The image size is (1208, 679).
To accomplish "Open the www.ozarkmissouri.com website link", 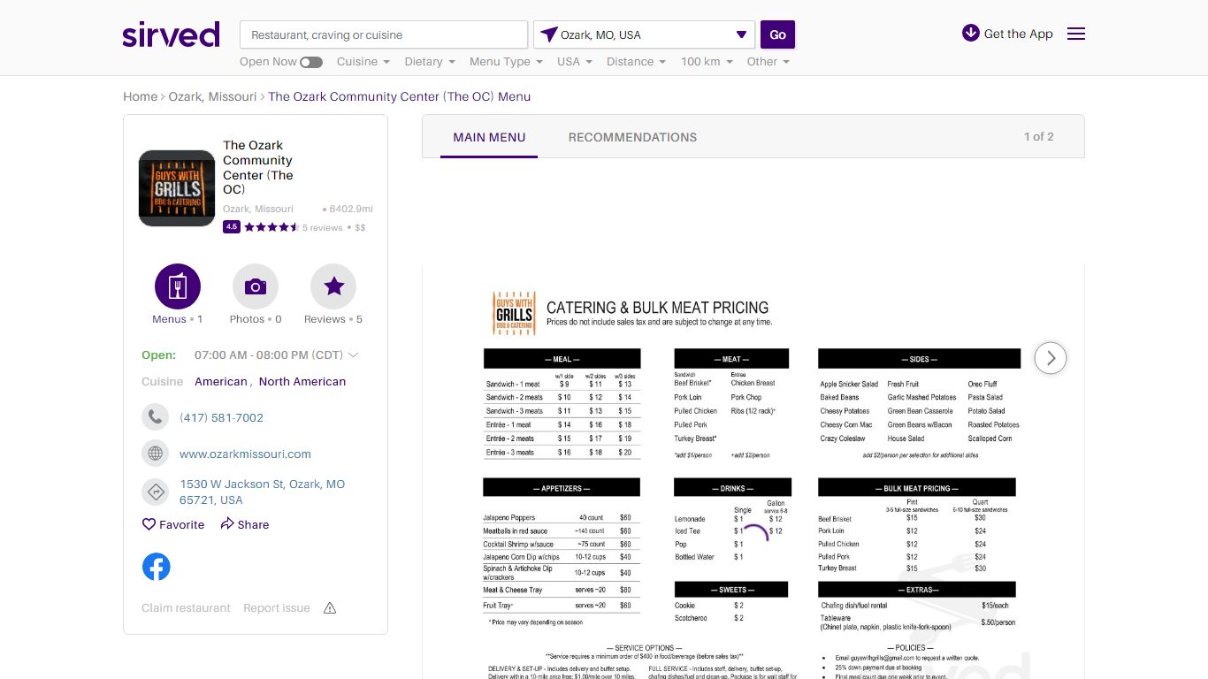I will coord(245,454).
